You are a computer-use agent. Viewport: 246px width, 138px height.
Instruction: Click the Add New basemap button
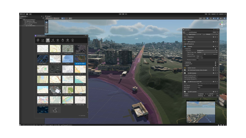coord(82,116)
